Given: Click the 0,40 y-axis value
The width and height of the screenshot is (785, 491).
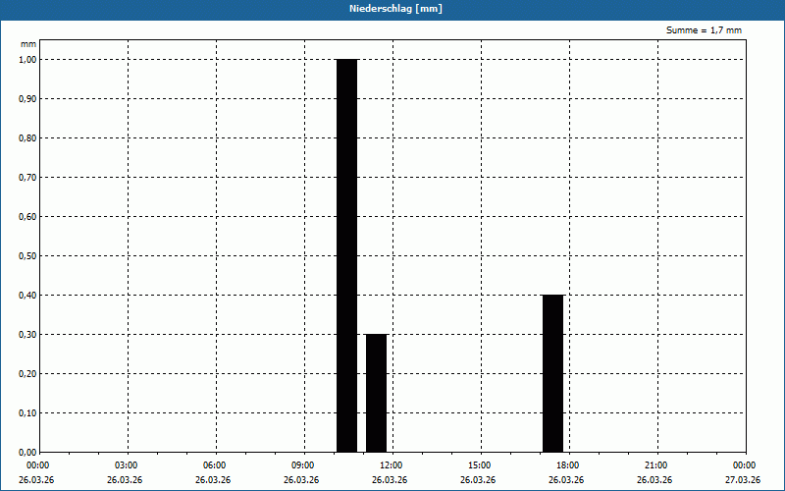Looking at the screenshot, I should pos(27,296).
